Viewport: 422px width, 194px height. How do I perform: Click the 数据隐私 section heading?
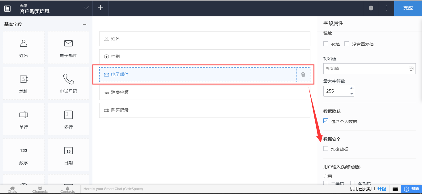[x=332, y=111]
